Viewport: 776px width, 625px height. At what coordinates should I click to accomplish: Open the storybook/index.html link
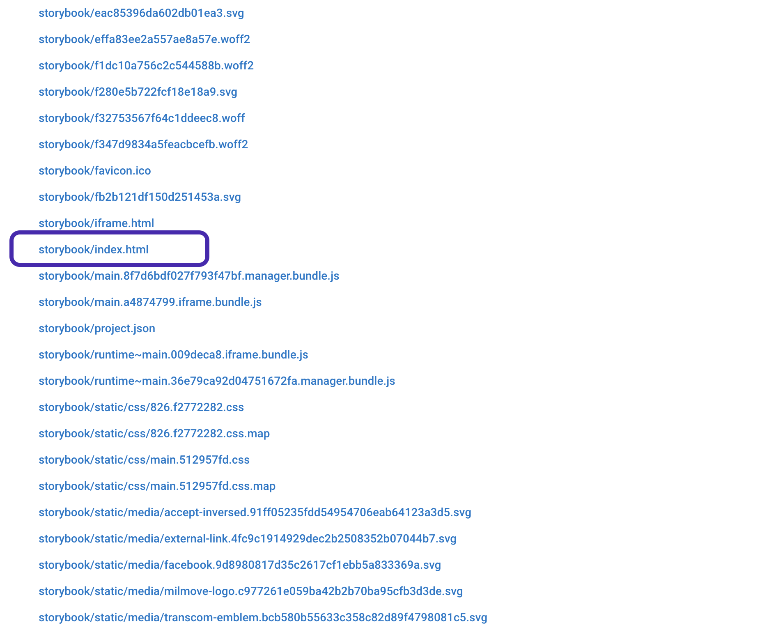pyautogui.click(x=94, y=249)
